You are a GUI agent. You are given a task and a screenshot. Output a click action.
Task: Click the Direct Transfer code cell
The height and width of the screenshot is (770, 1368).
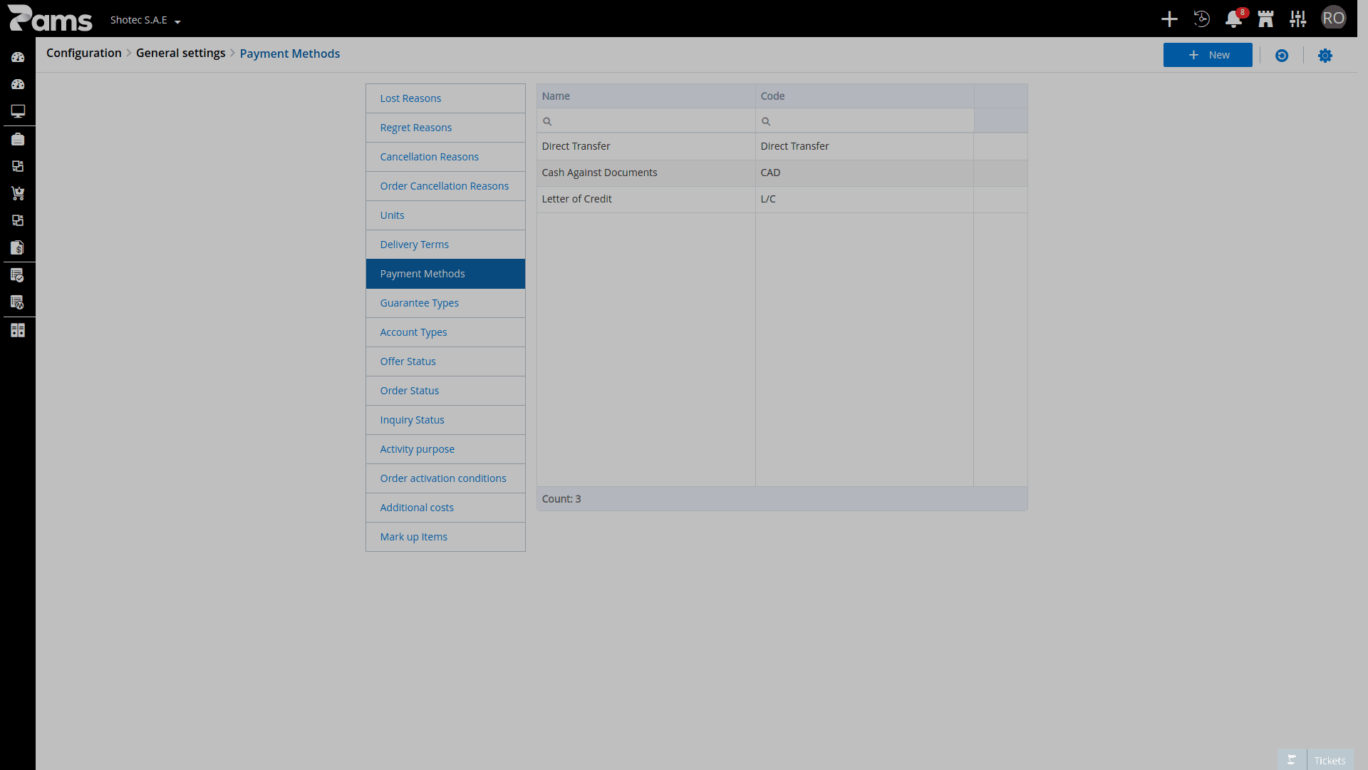coord(864,146)
